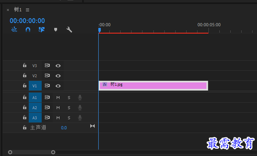Toggle lock on 主声道 master track
The width and height of the screenshot is (257, 156).
(x=25, y=128)
